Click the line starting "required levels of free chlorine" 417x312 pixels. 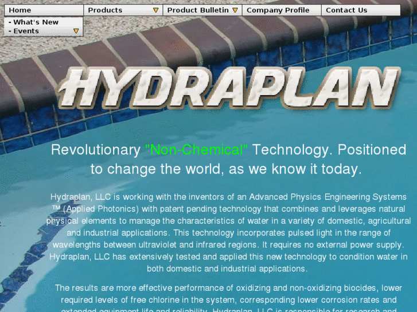coord(228,300)
